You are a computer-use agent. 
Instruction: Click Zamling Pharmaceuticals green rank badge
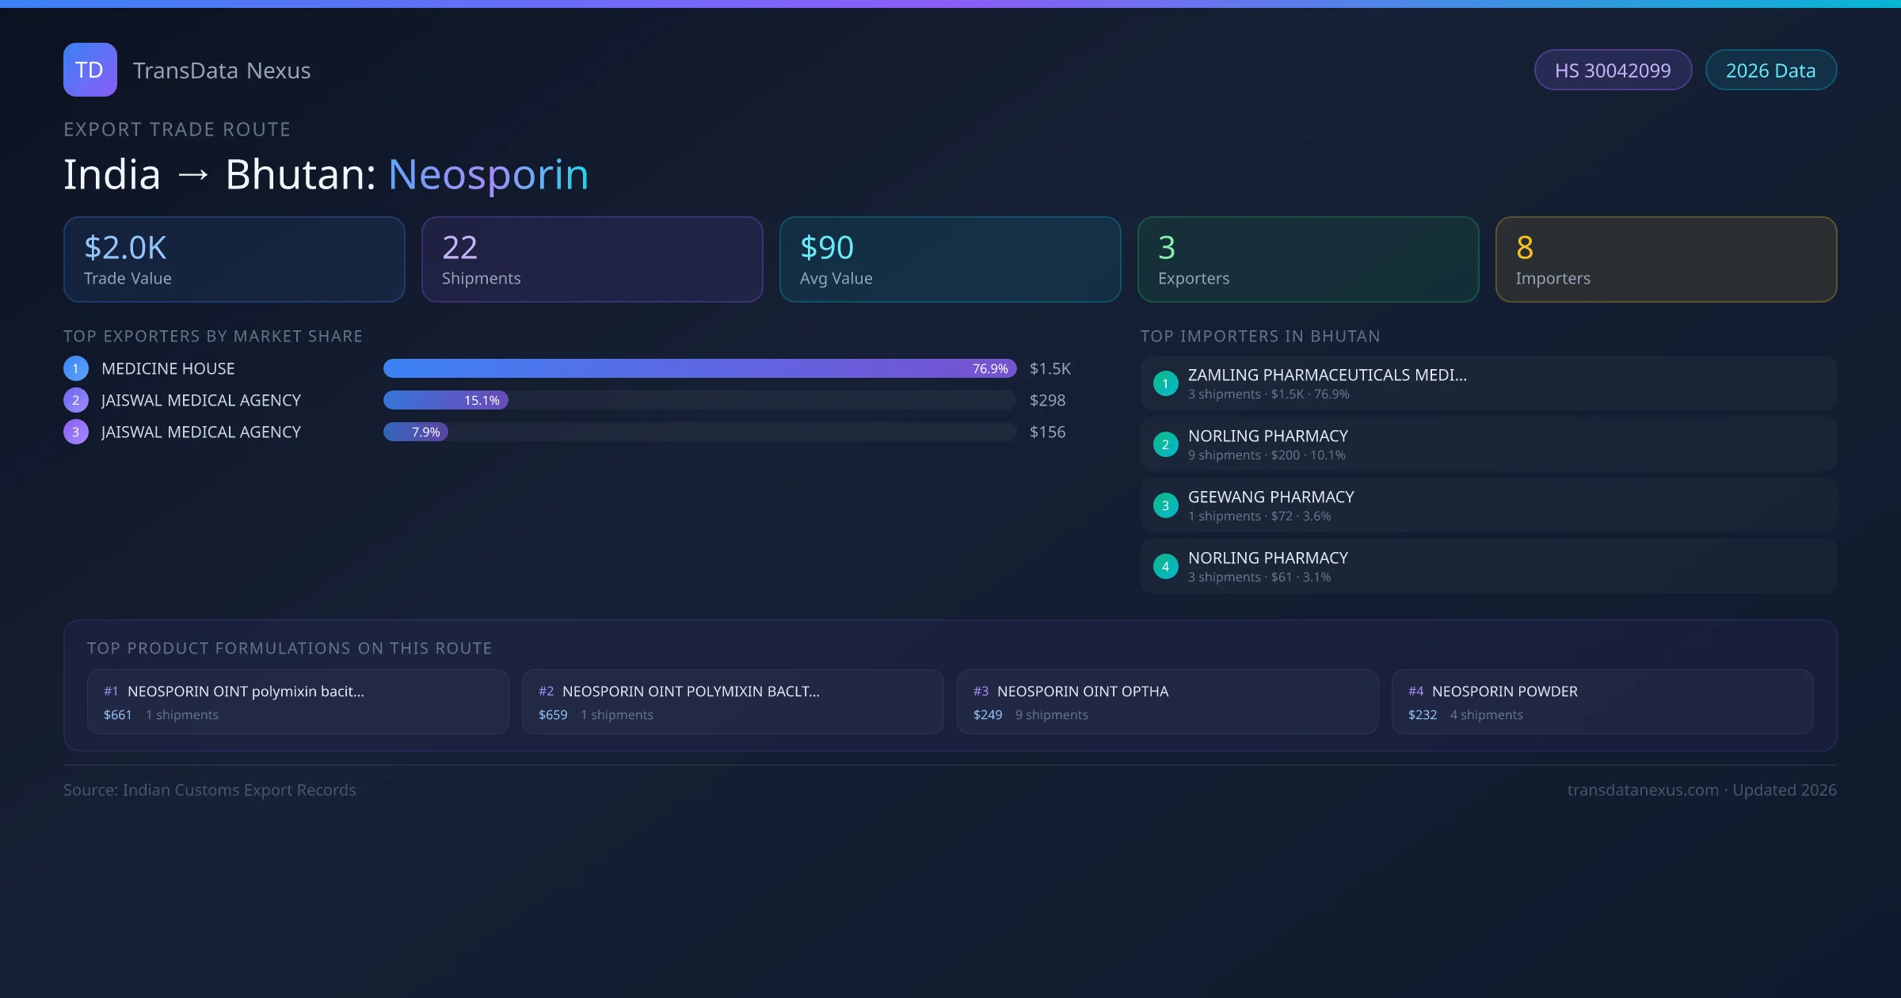[1165, 383]
